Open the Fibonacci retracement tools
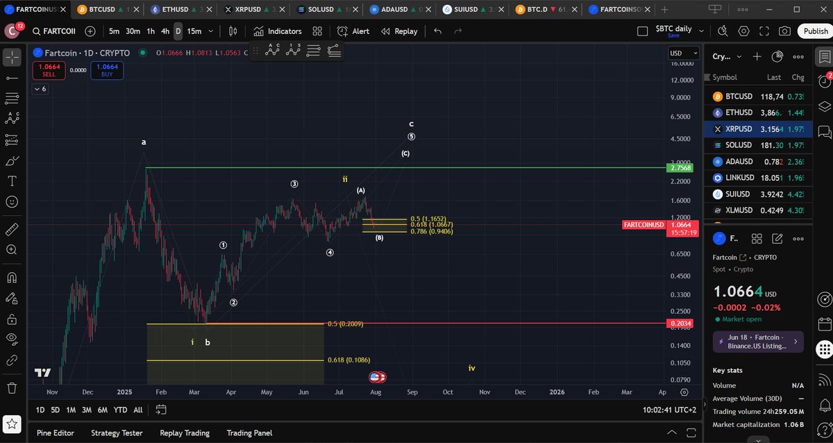833x443 pixels. pyautogui.click(x=12, y=99)
